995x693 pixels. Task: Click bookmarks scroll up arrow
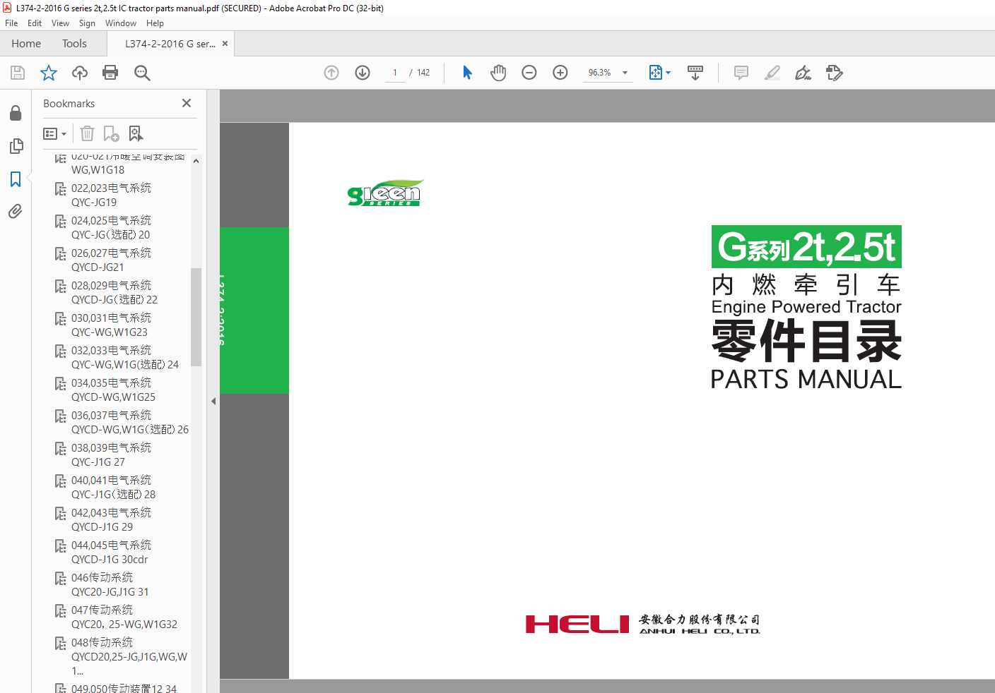coord(196,161)
